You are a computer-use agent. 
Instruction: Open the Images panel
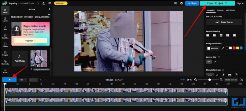click(x=5, y=54)
